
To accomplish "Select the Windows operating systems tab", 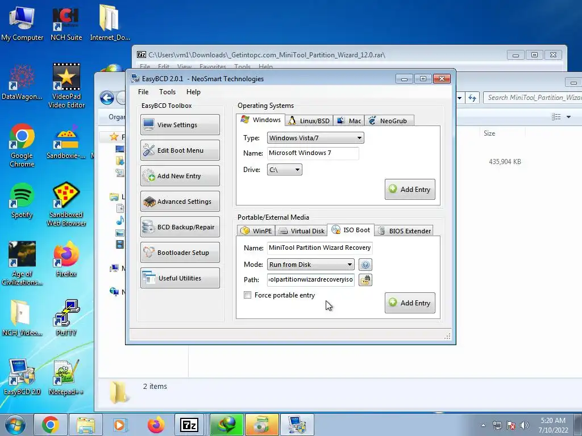I will click(x=260, y=120).
